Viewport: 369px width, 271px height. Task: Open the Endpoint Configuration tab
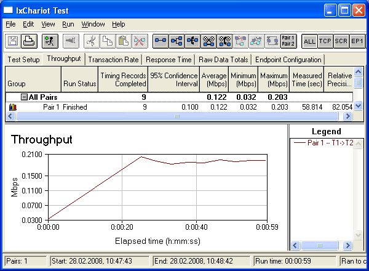tap(288, 60)
